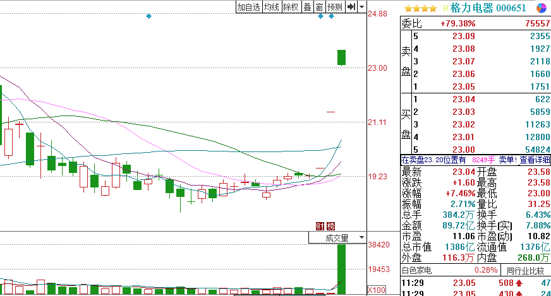This screenshot has height=296, width=551.
Task: Open the 成交量 indicator dropdown
Action: click(337, 238)
